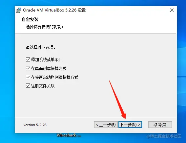The height and width of the screenshot is (143, 186).
Task: Untick the 注册文件关联 checkbox
Action: (28, 86)
